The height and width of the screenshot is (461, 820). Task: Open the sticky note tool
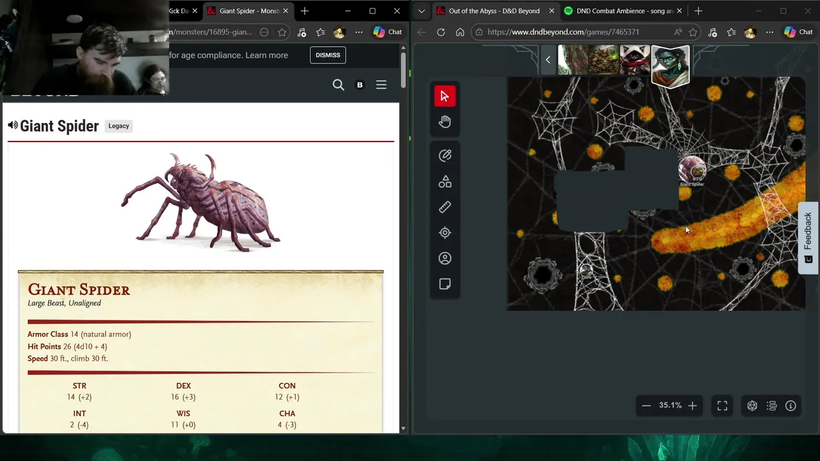445,284
